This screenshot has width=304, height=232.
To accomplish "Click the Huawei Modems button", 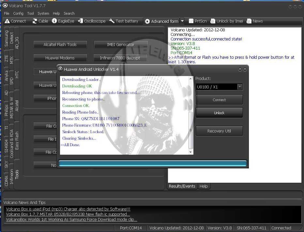I will [60, 58].
